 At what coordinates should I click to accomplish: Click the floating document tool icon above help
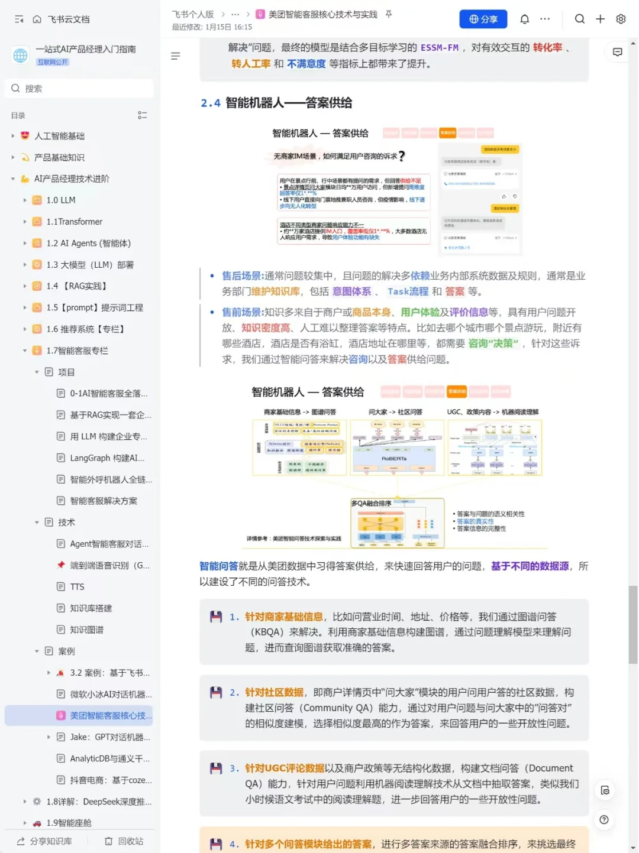coord(604,790)
